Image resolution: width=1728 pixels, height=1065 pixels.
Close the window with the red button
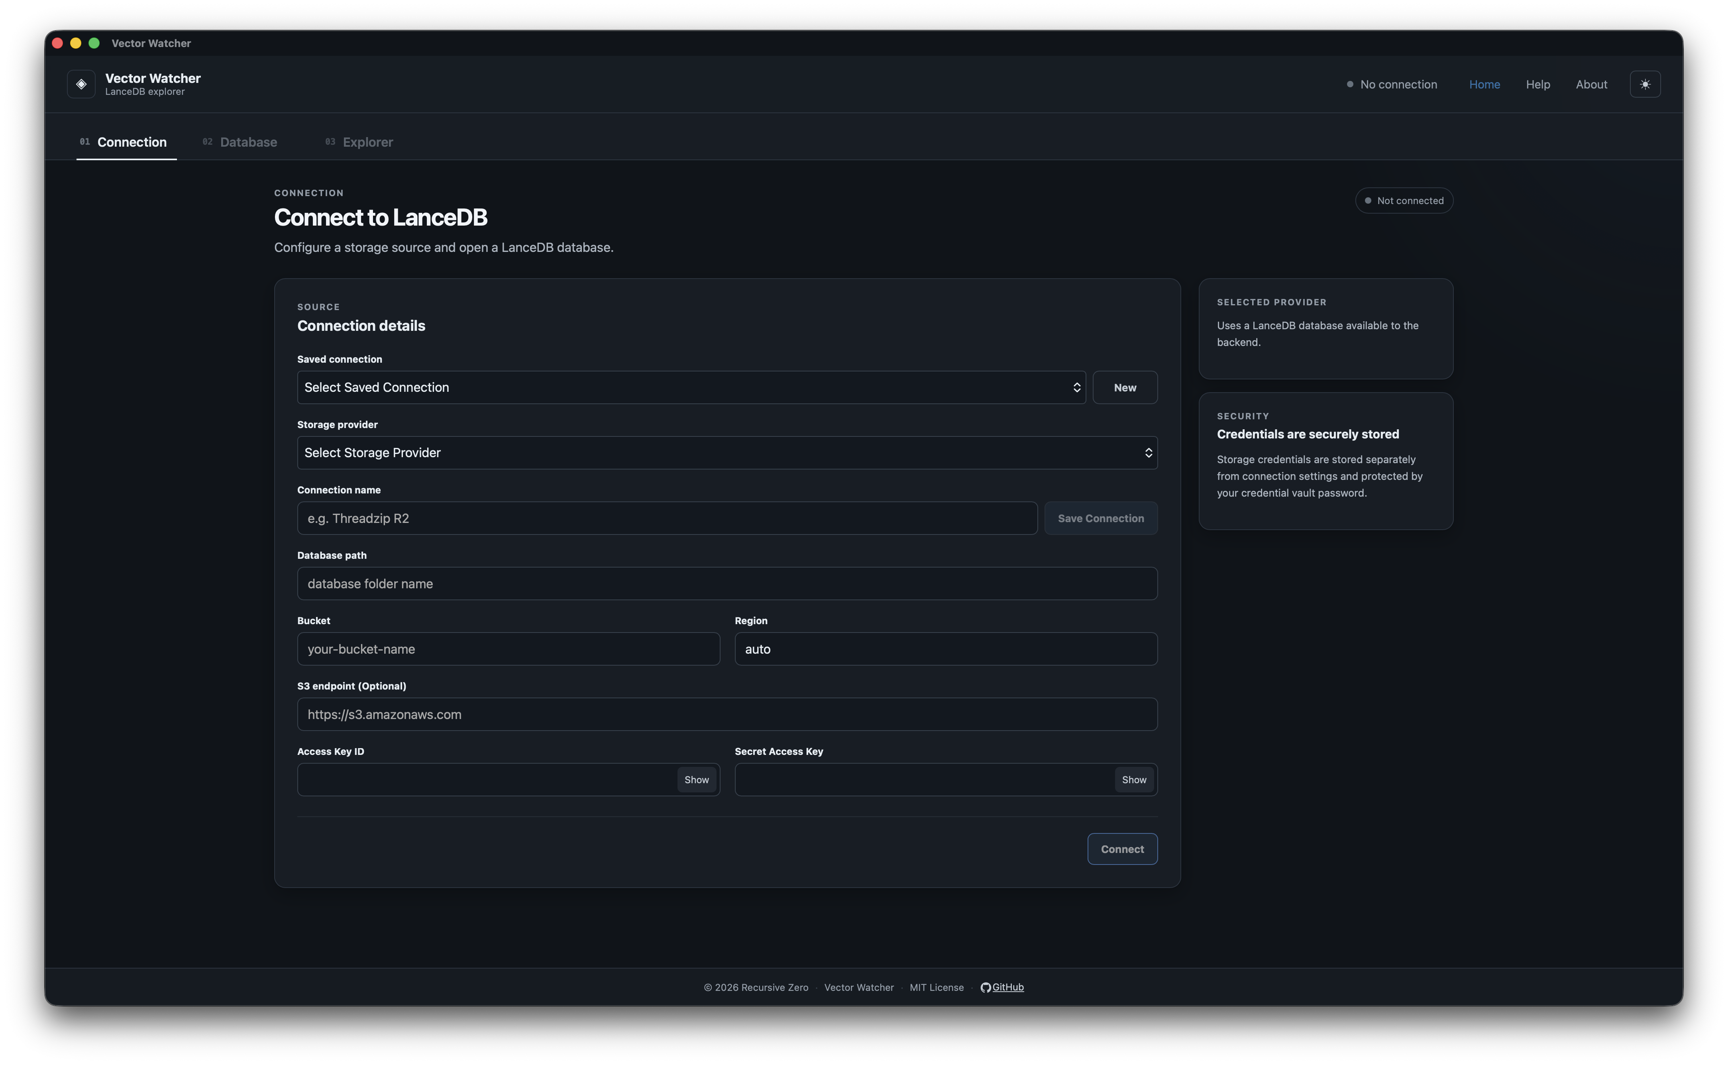[58, 43]
